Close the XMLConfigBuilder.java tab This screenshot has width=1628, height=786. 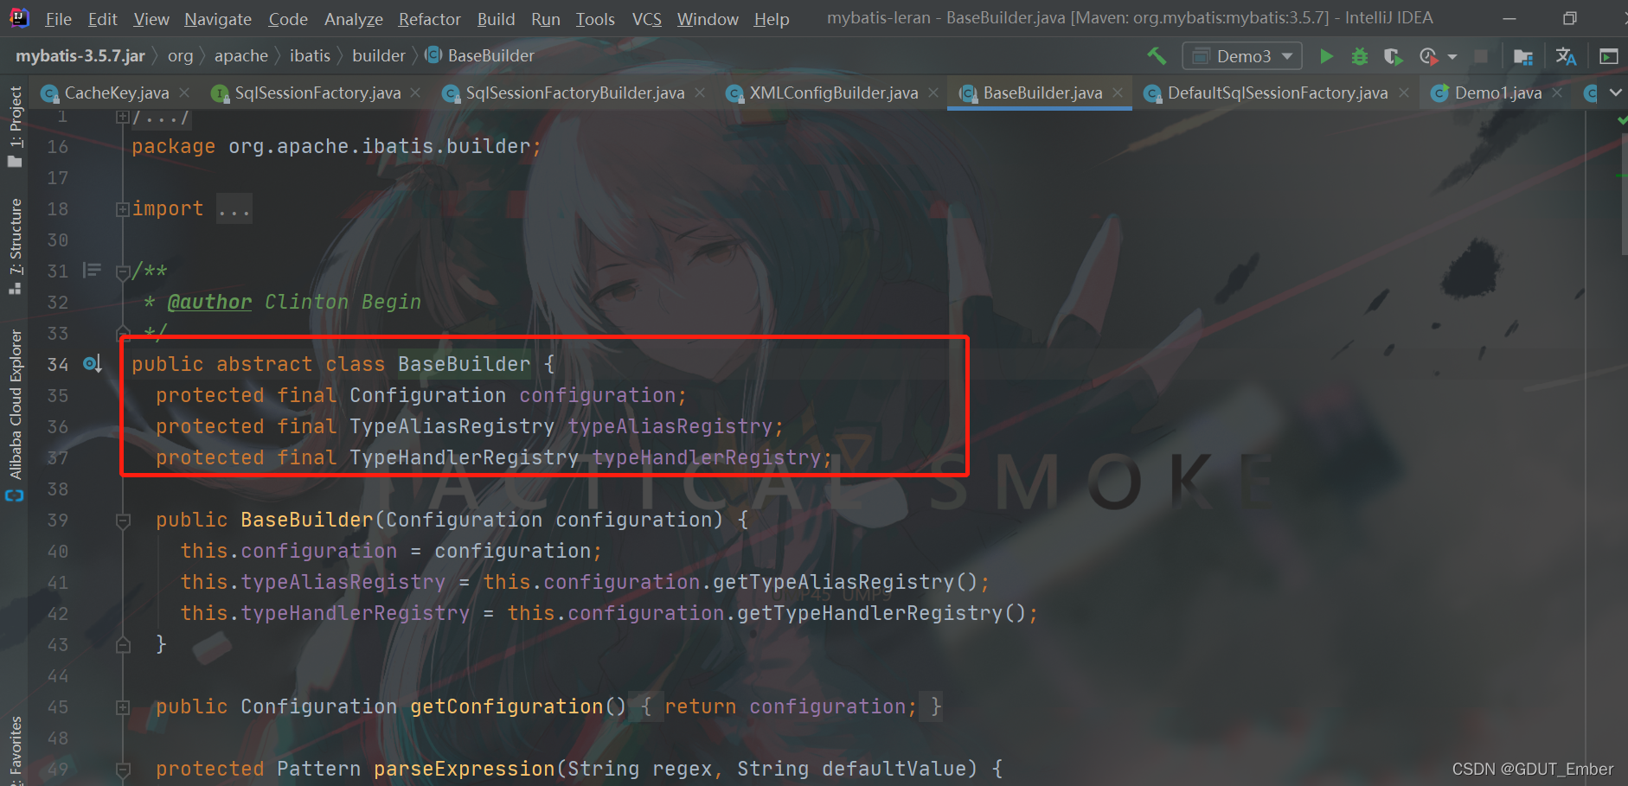[933, 93]
